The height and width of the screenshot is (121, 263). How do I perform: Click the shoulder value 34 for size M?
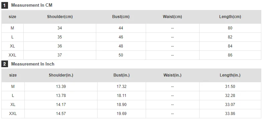[60, 28]
